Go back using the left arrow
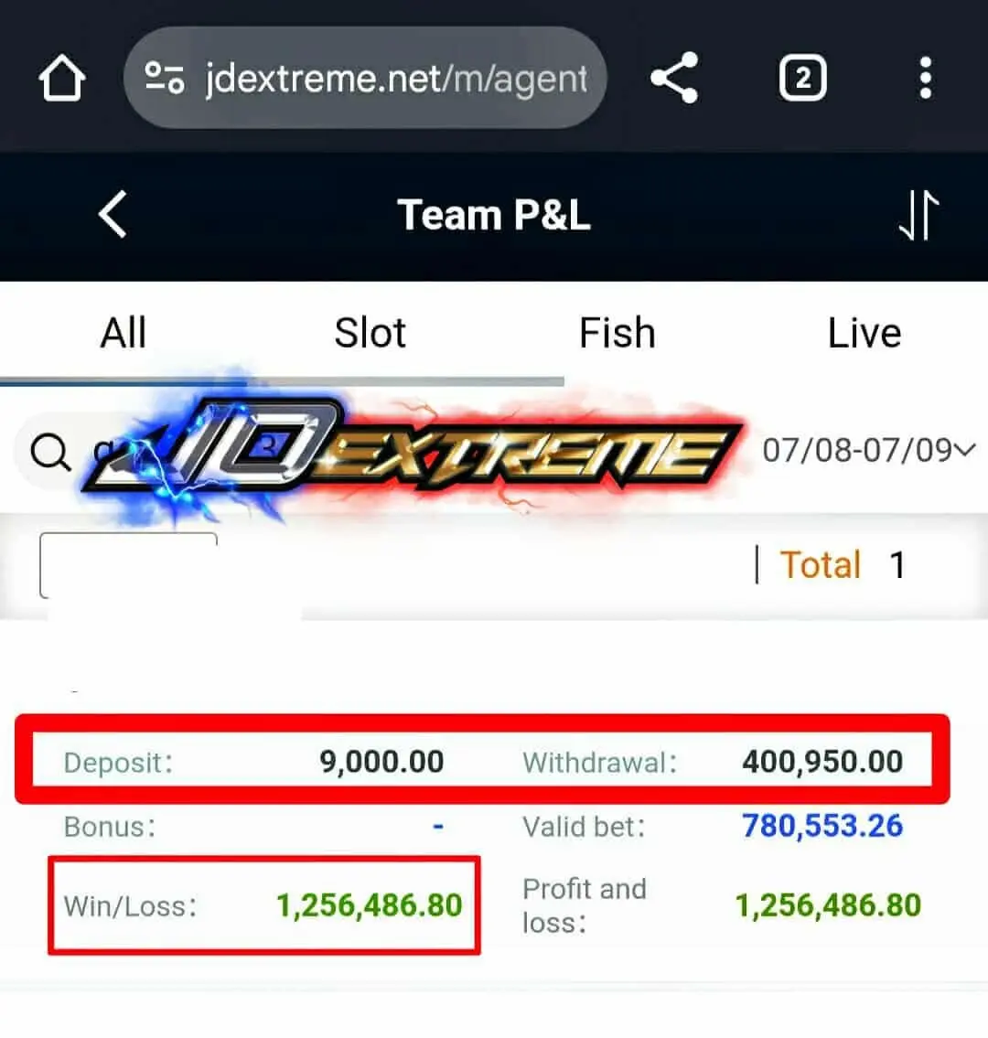This screenshot has width=988, height=1038. pos(113,215)
